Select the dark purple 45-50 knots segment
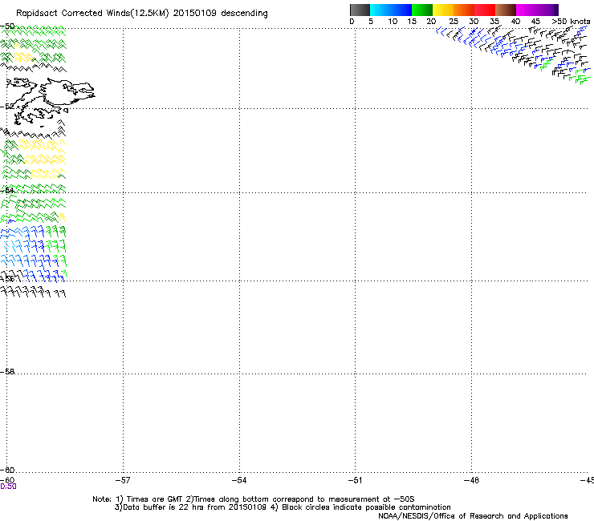The image size is (594, 521). tap(547, 10)
